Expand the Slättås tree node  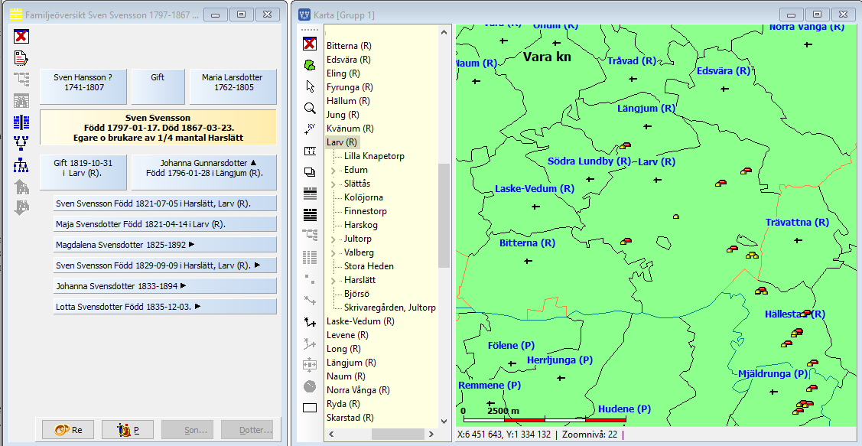pos(333,184)
